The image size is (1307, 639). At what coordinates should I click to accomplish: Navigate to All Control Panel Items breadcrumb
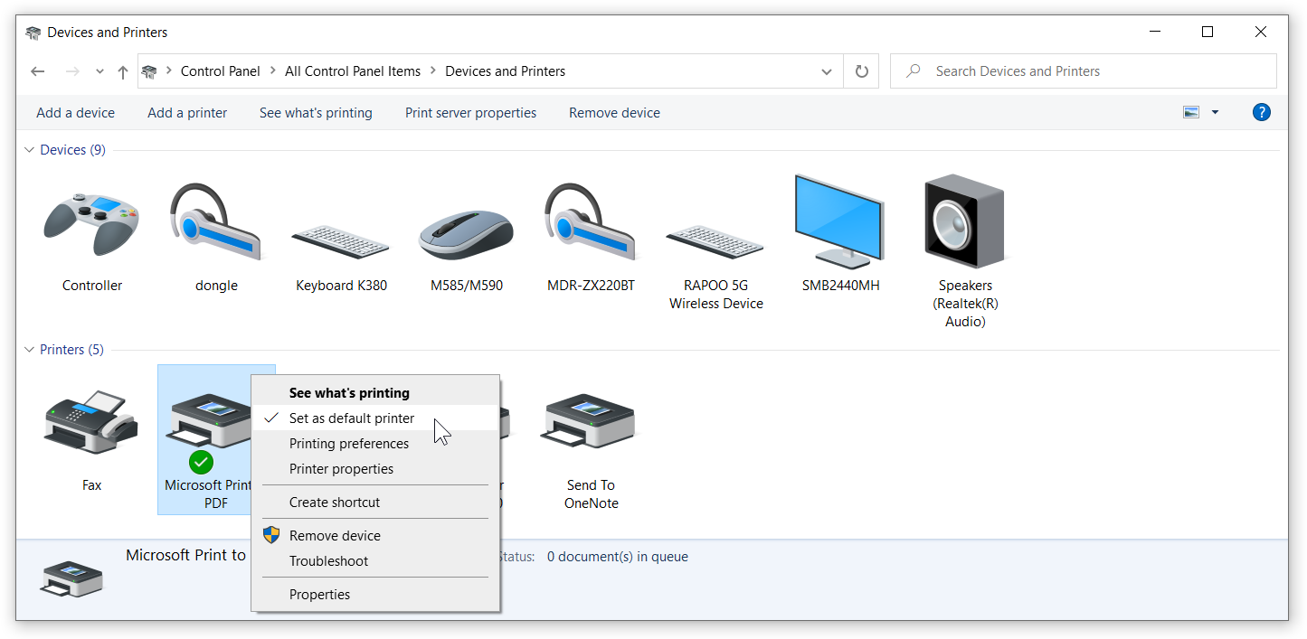tap(353, 71)
